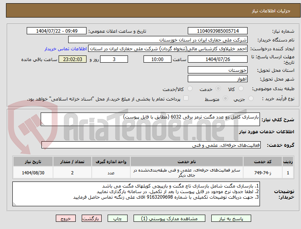The height and width of the screenshot is (229, 301).
Task: Click the response deadline date 1404/07/26
Action: tap(218, 59)
